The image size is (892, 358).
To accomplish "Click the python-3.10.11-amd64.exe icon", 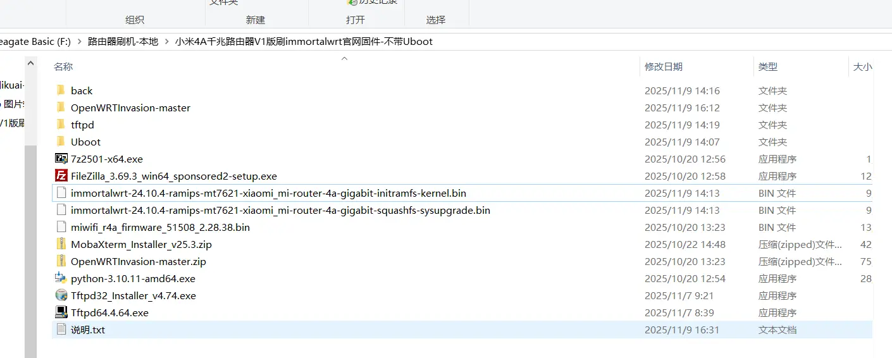I will pos(61,278).
